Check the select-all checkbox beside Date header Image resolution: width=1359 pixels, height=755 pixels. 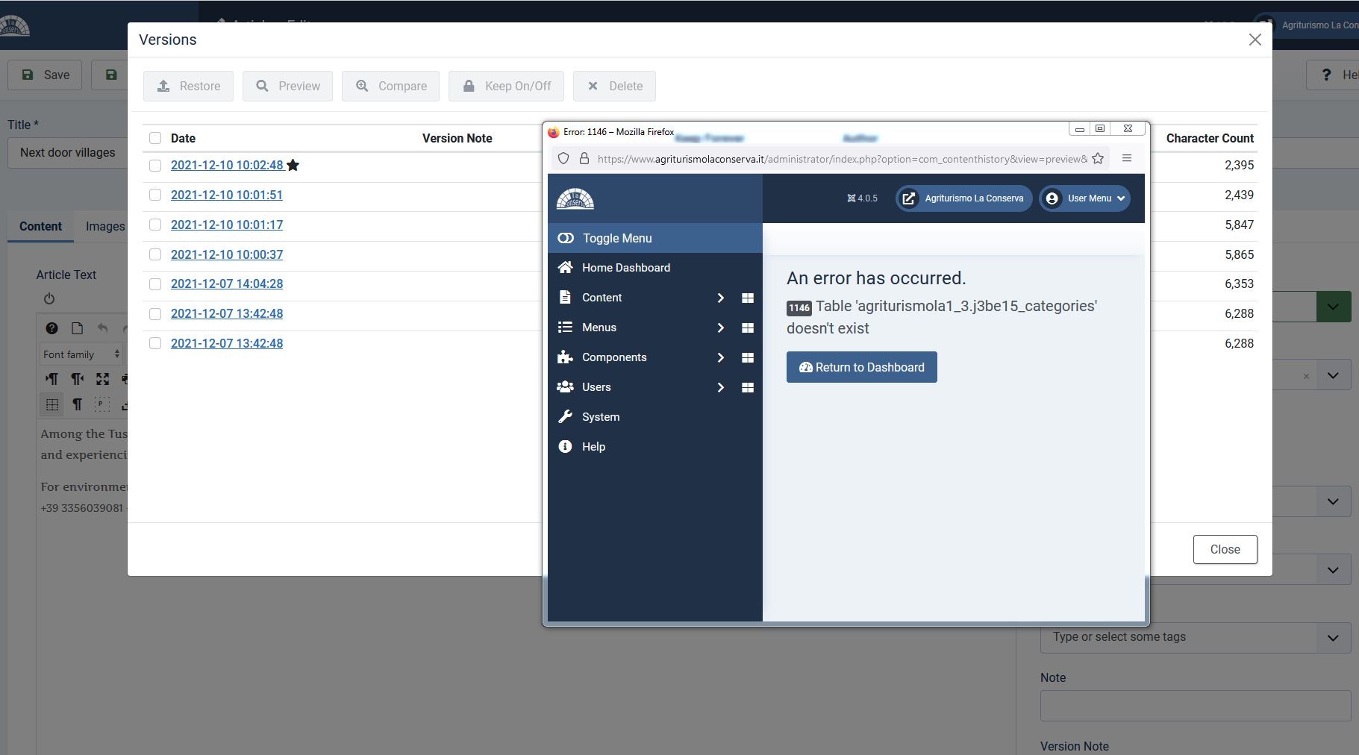[x=155, y=138]
